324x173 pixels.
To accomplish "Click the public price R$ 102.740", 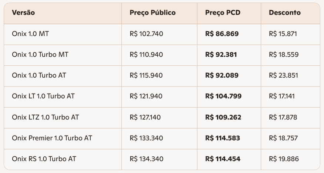I will pos(146,34).
